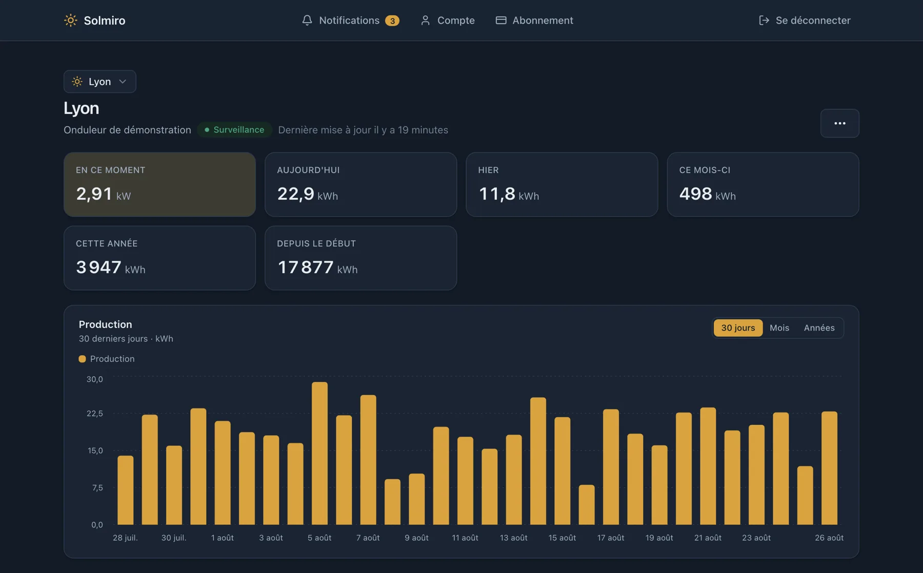Click the tallest bar for 5 août

point(319,453)
